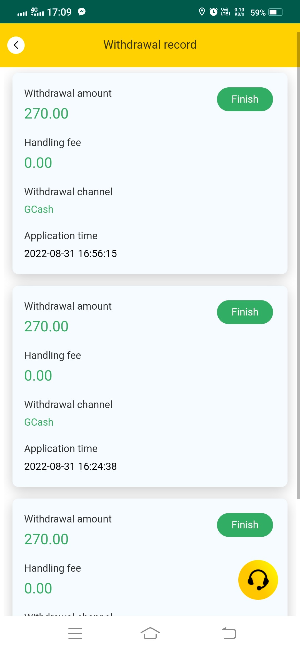Tap the first 270.00 withdrawal amount
Viewport: 300px width, 651px height.
[46, 114]
